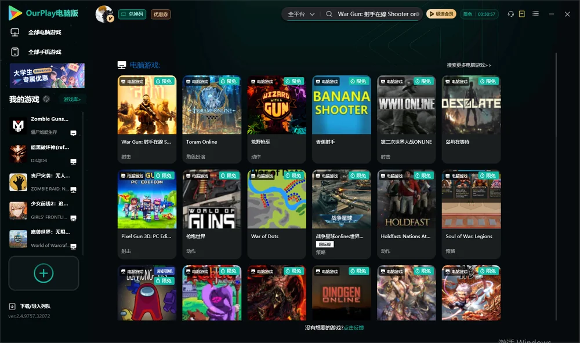Screen dimensions: 580x343
Task: Clear the search box text
Action: tap(417, 14)
